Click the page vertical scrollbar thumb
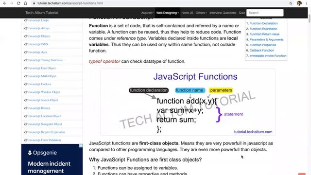 (310, 18)
